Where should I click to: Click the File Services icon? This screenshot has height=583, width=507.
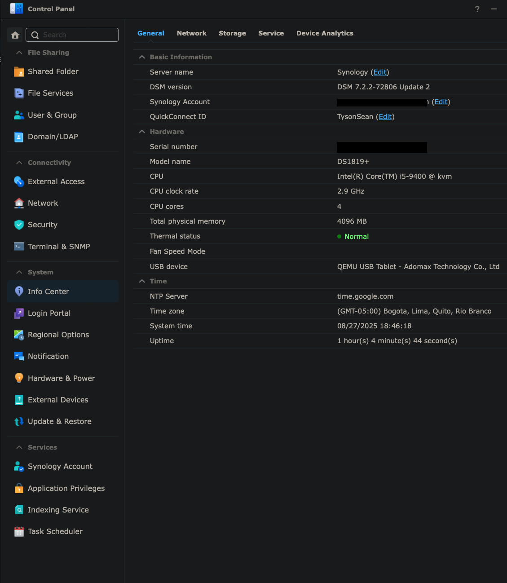pos(19,93)
